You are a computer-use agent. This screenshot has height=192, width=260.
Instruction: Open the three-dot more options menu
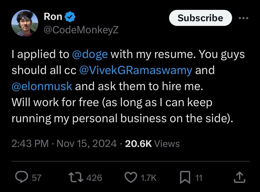pos(243,18)
